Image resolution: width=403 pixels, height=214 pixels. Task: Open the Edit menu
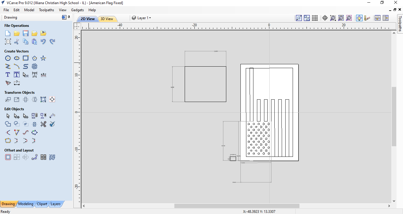tap(17, 10)
